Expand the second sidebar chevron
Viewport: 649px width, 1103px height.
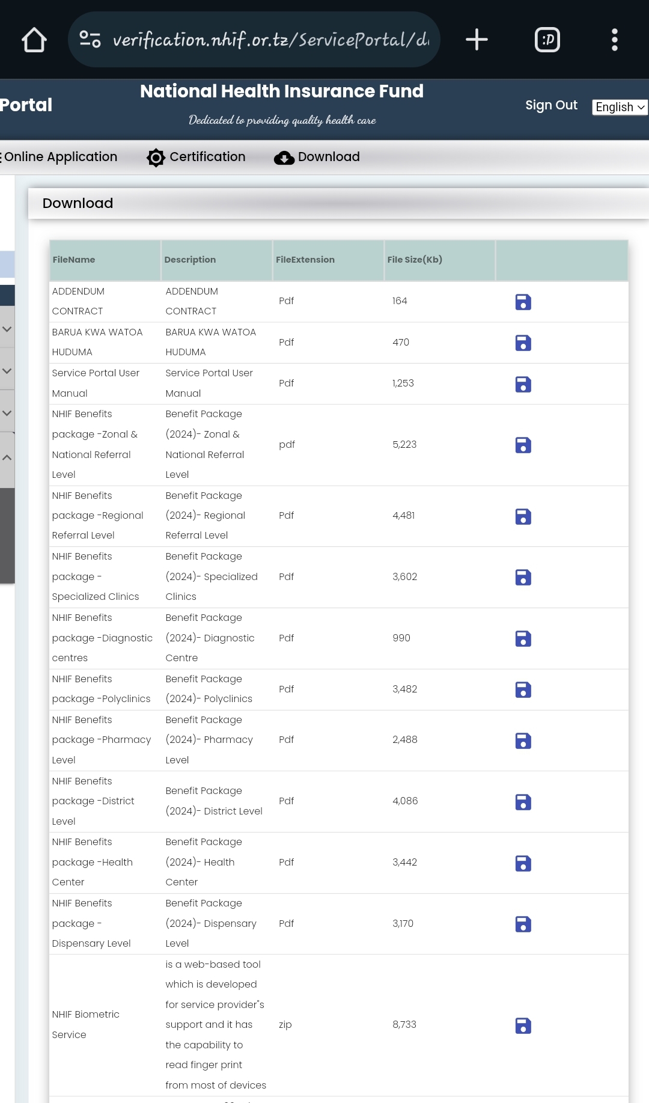click(7, 371)
